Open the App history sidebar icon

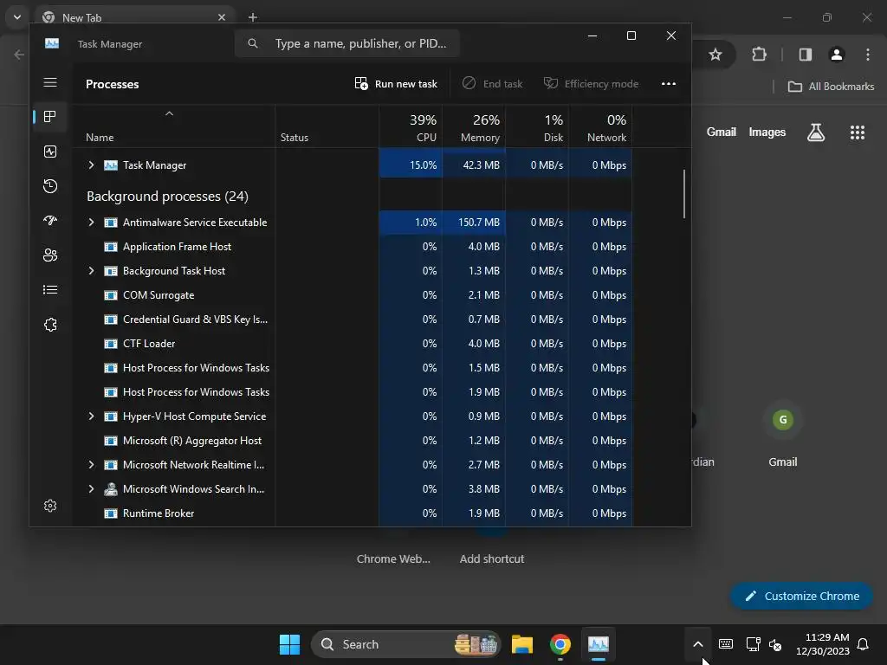(50, 186)
